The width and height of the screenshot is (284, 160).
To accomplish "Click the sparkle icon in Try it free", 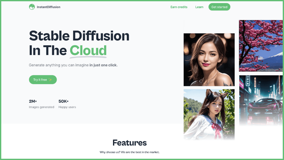I will click(x=50, y=80).
